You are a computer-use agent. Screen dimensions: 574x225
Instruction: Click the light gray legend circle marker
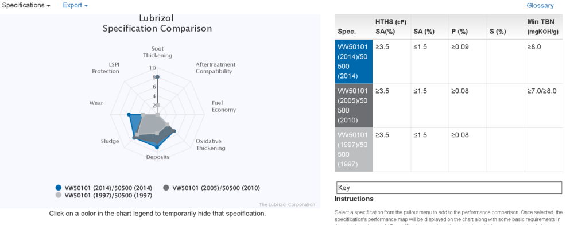coord(58,195)
